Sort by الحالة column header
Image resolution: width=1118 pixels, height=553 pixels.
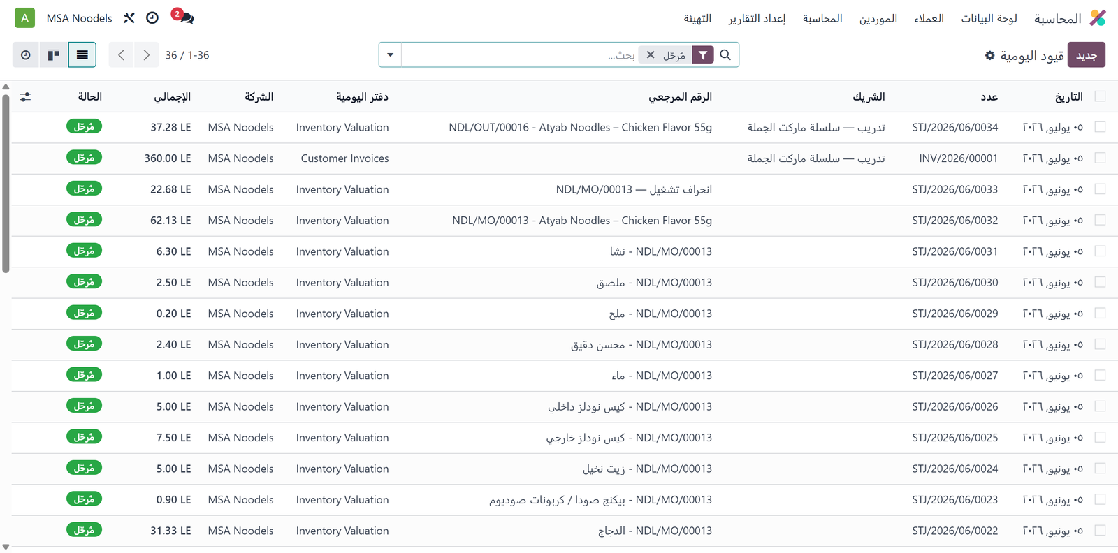click(x=89, y=96)
